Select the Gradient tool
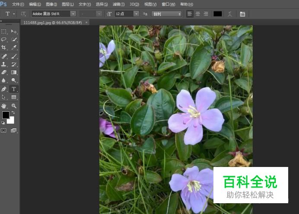 tap(14, 72)
